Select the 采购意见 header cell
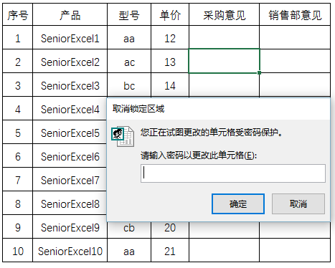This screenshot has height=268, width=335. 224,14
